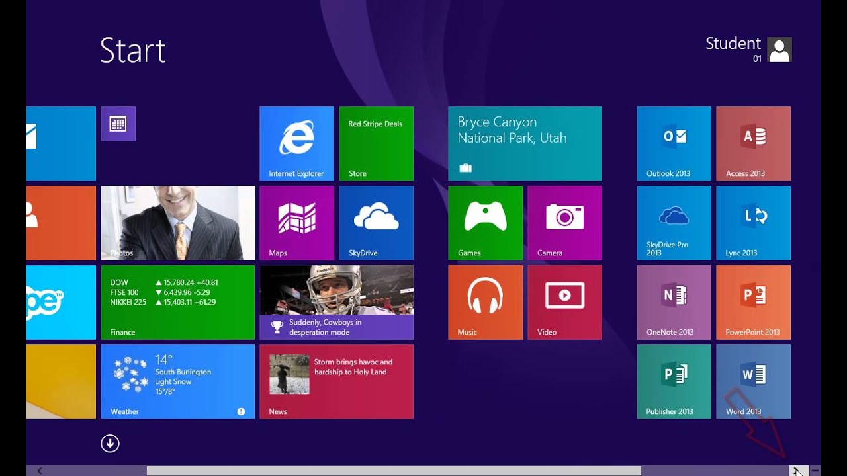Launch Word 2013

pos(753,381)
